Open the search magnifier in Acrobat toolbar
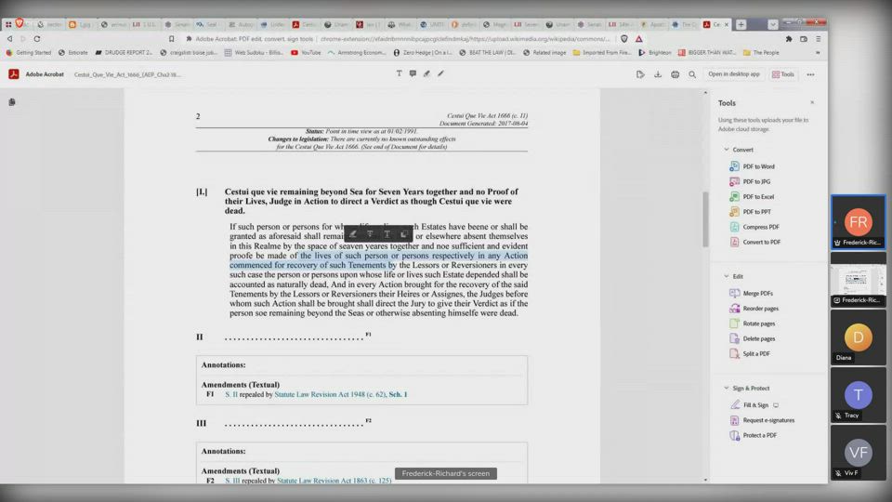The height and width of the screenshot is (502, 892). [x=692, y=74]
